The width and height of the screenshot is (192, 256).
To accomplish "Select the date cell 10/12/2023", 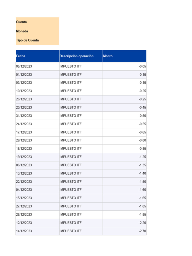I will tap(24, 91).
